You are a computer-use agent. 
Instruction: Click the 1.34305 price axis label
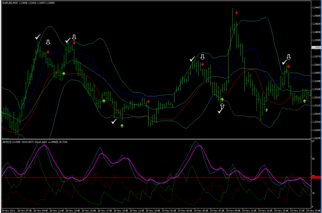(316, 15)
